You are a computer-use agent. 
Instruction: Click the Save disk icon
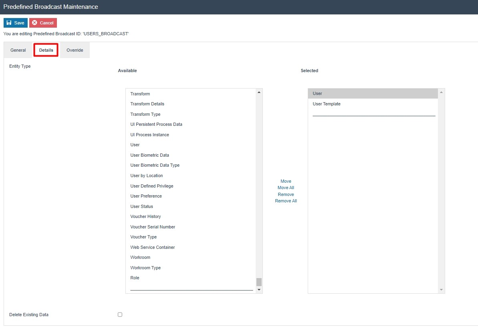(x=8, y=23)
